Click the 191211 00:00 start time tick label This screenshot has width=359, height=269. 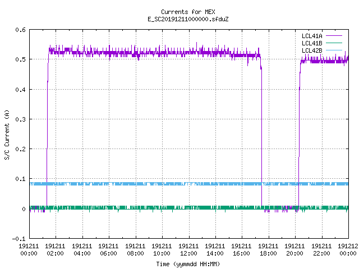click(x=29, y=250)
